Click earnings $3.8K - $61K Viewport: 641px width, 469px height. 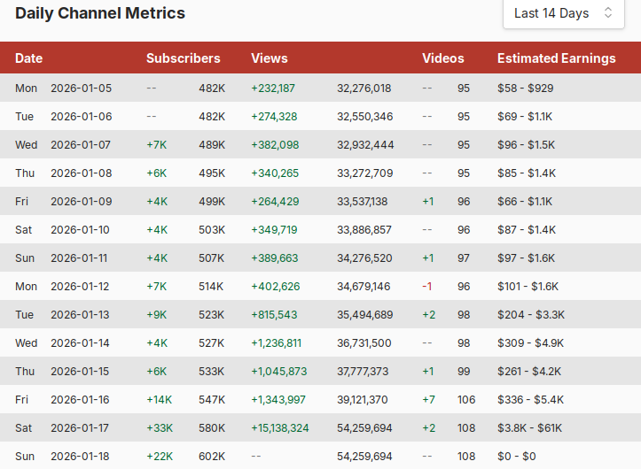click(x=530, y=427)
